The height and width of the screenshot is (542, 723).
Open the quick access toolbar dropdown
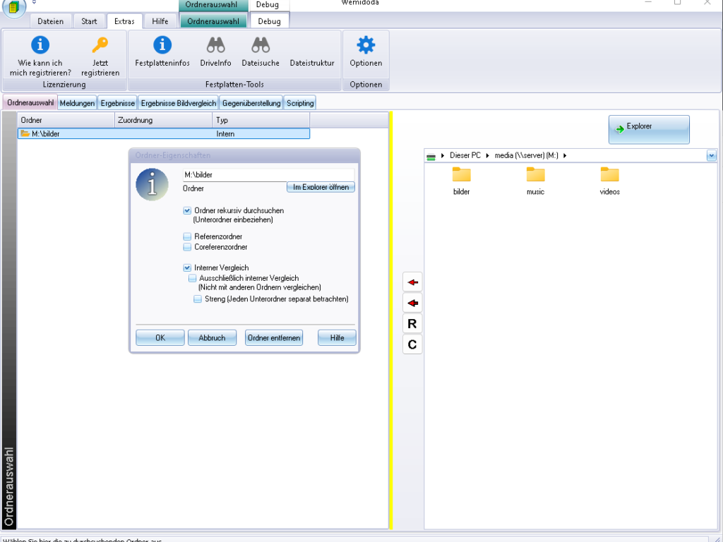(x=34, y=3)
